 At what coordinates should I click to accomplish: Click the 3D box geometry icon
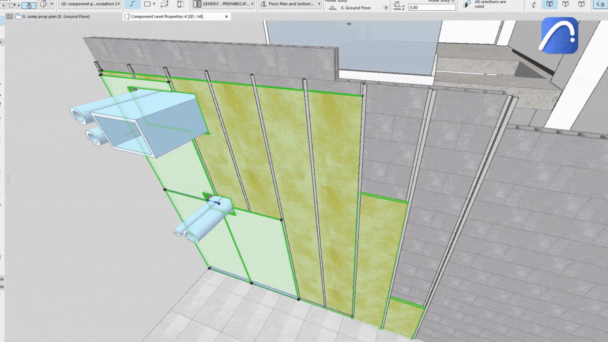pyautogui.click(x=164, y=4)
